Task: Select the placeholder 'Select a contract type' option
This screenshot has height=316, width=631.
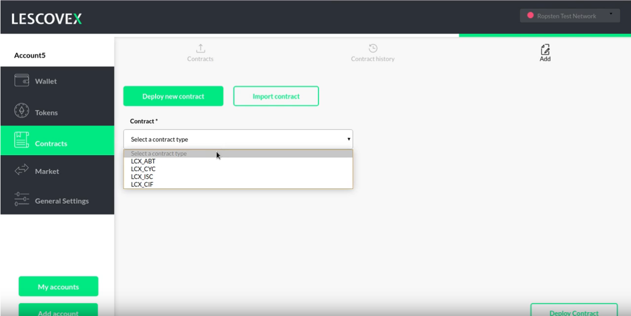Action: [x=238, y=154]
